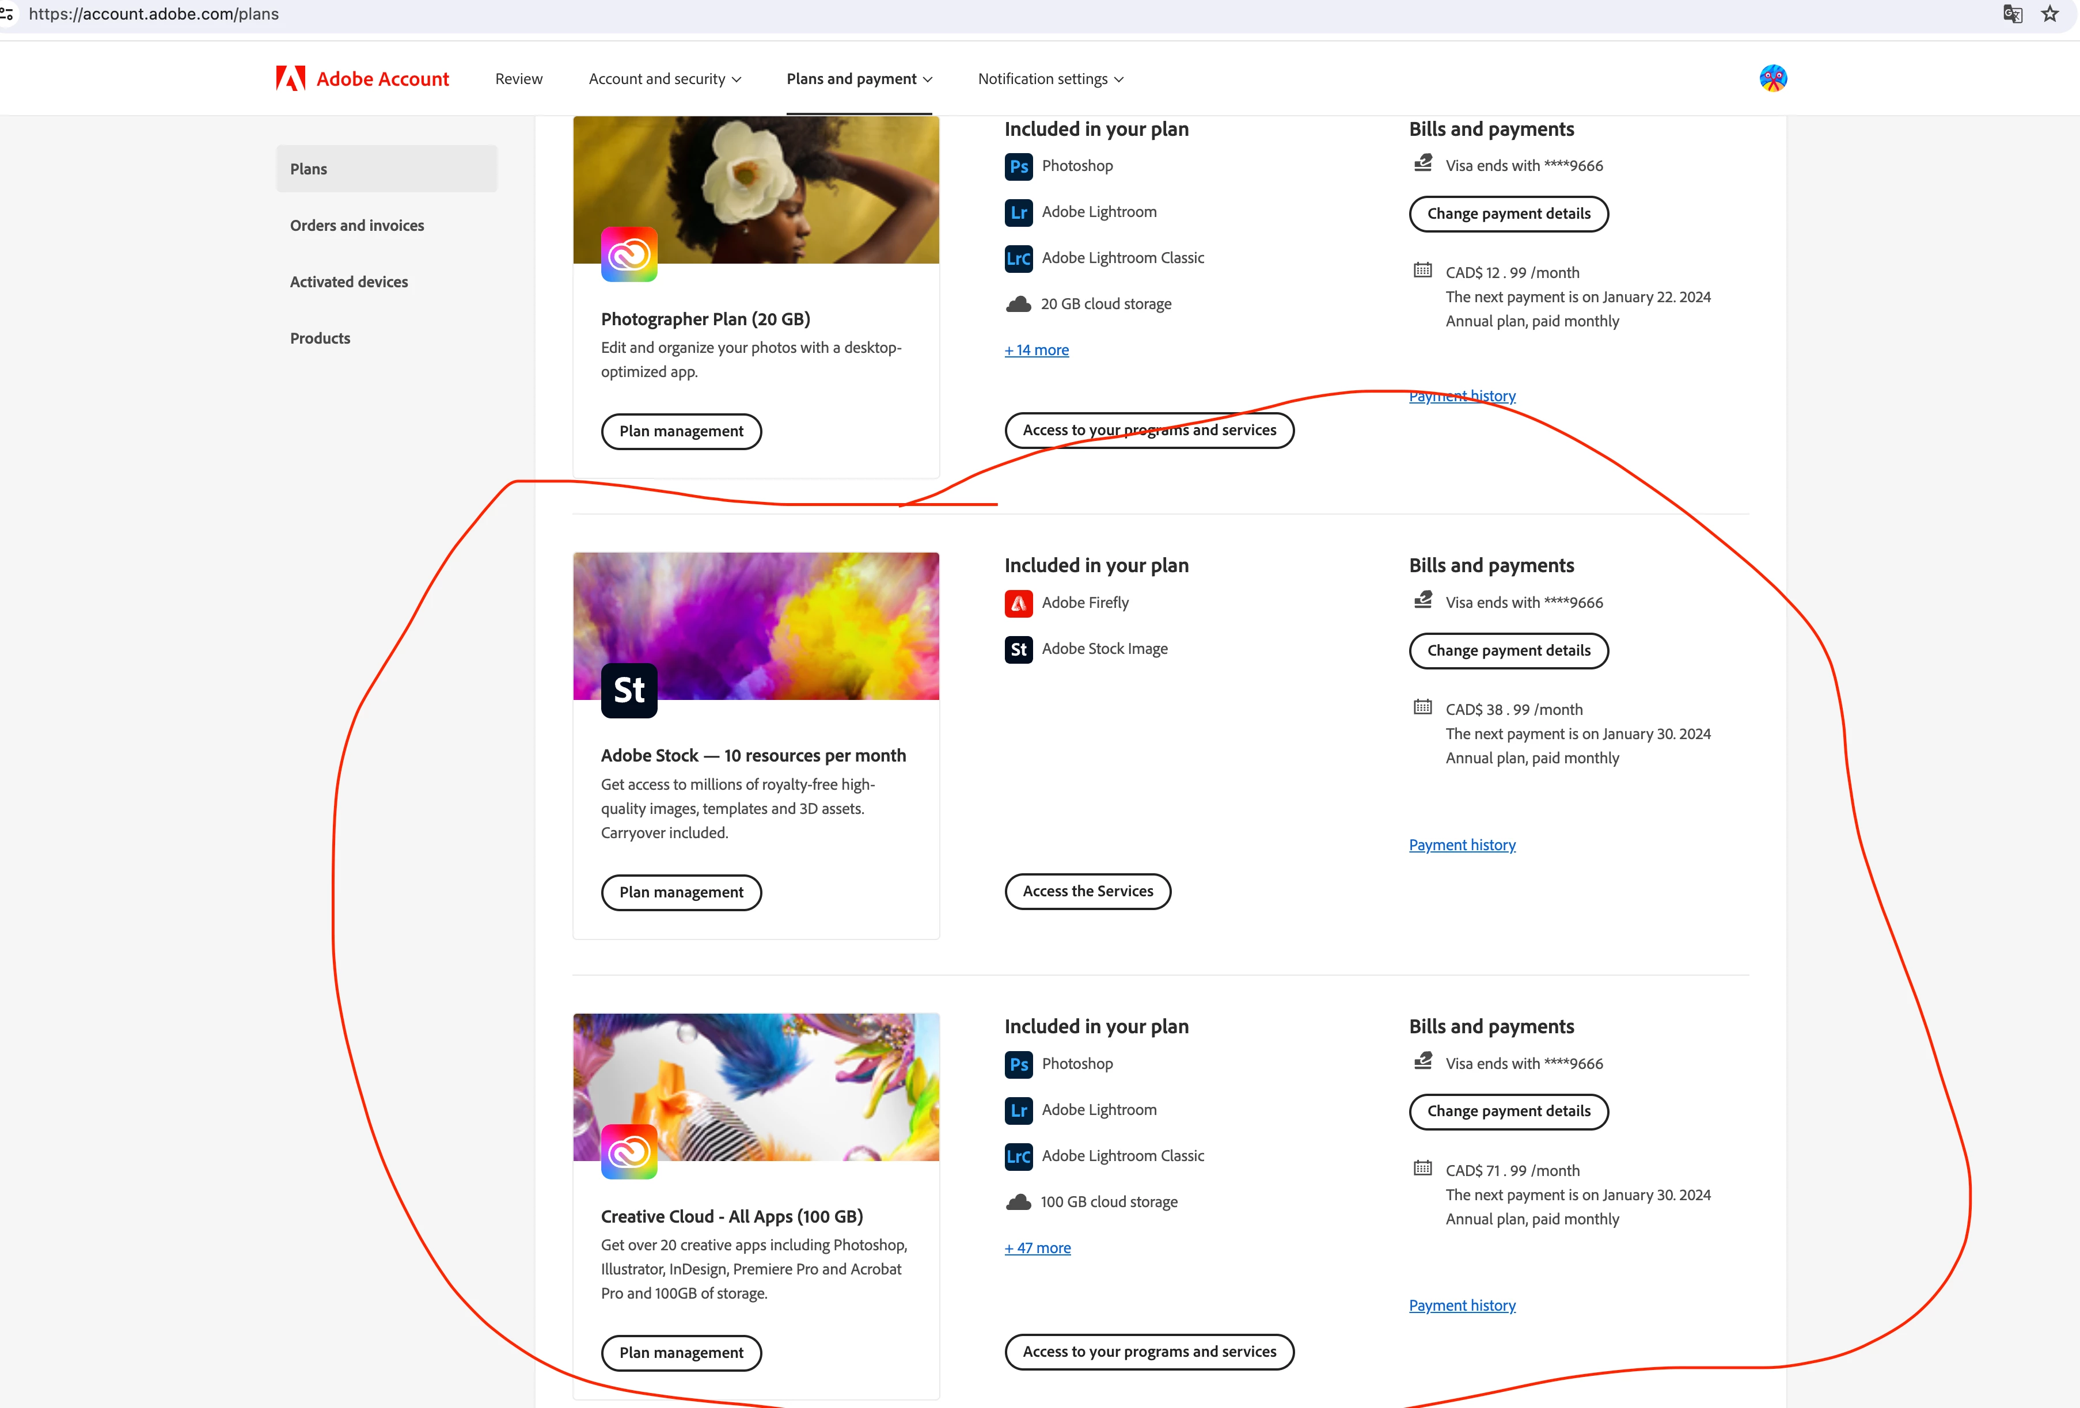Click the Adobe logo icon in header
Viewport: 2080px width, 1408px height.
pos(290,79)
